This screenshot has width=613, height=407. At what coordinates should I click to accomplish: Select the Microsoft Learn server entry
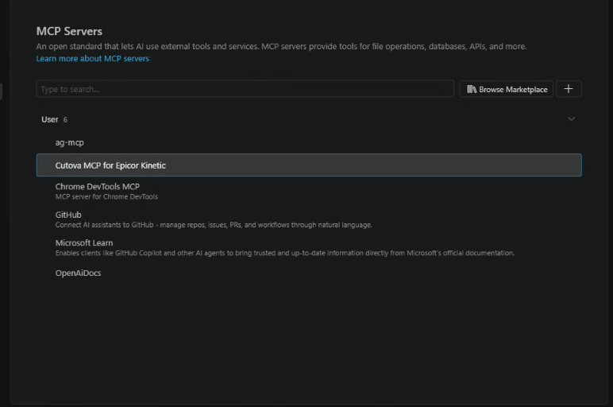[x=309, y=247]
